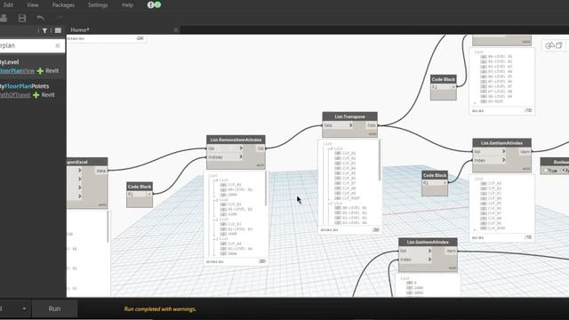
Task: Click the List.RemoveItemAtIndex node title
Action: tap(236, 140)
